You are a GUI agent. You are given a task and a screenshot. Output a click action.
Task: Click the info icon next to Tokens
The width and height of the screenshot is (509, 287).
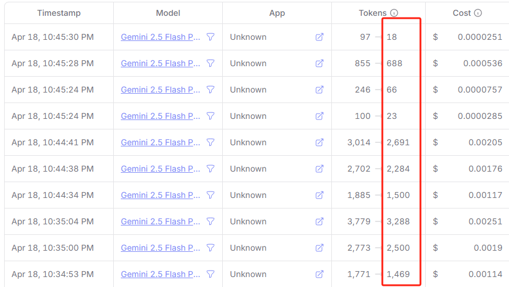[x=393, y=13]
